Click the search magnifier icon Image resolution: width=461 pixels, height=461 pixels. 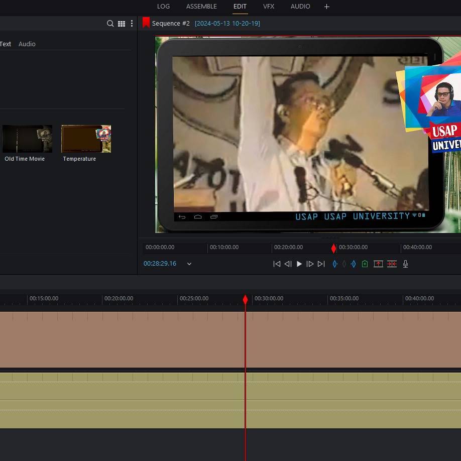pos(110,24)
